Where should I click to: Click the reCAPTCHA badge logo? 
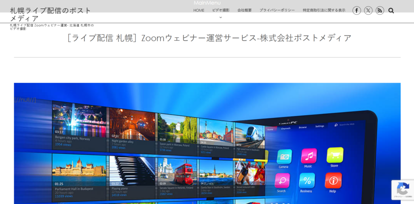point(402,189)
